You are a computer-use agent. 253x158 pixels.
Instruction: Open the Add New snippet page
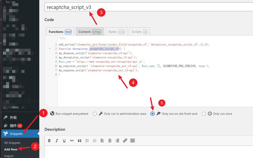click(x=11, y=149)
